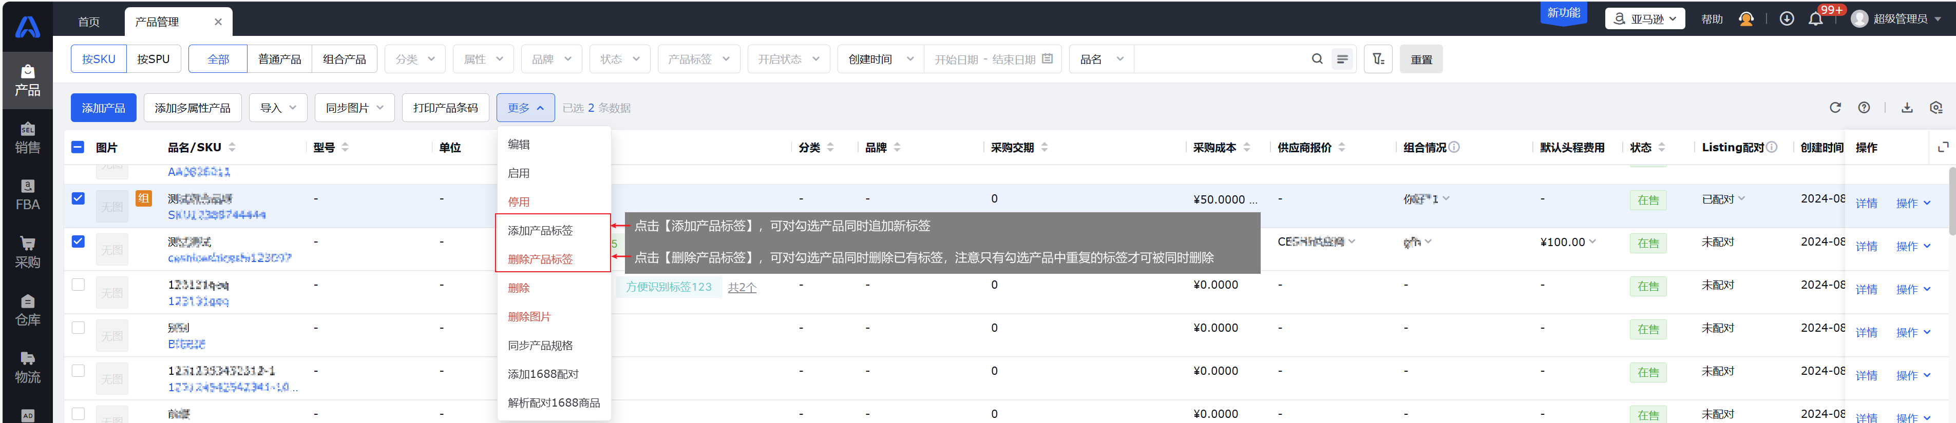Sort by 采购成本 column

pos(1247,147)
